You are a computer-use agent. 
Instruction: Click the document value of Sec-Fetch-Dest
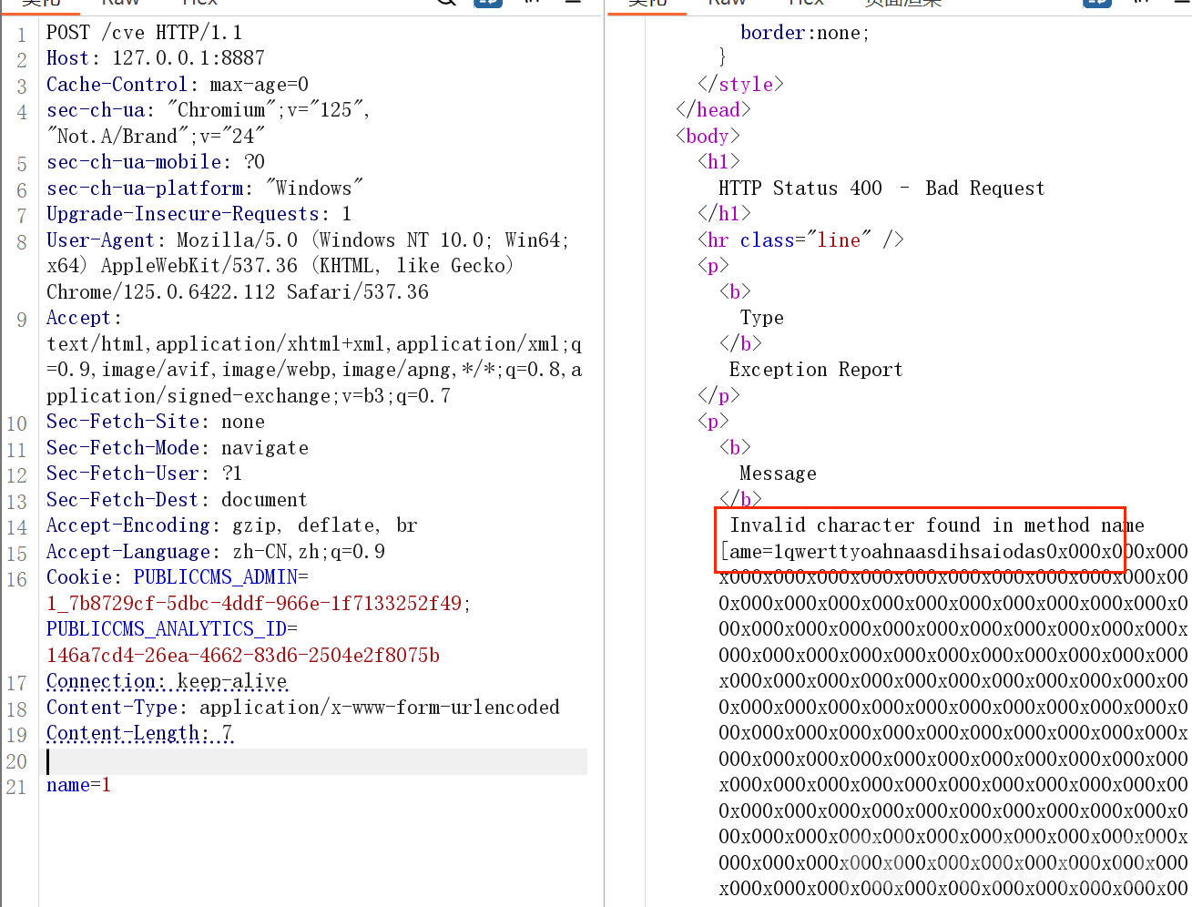[265, 500]
